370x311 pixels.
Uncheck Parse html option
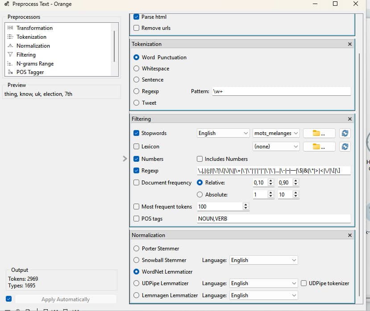[136, 17]
